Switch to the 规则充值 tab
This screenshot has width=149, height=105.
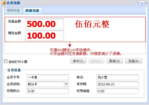click(13, 11)
